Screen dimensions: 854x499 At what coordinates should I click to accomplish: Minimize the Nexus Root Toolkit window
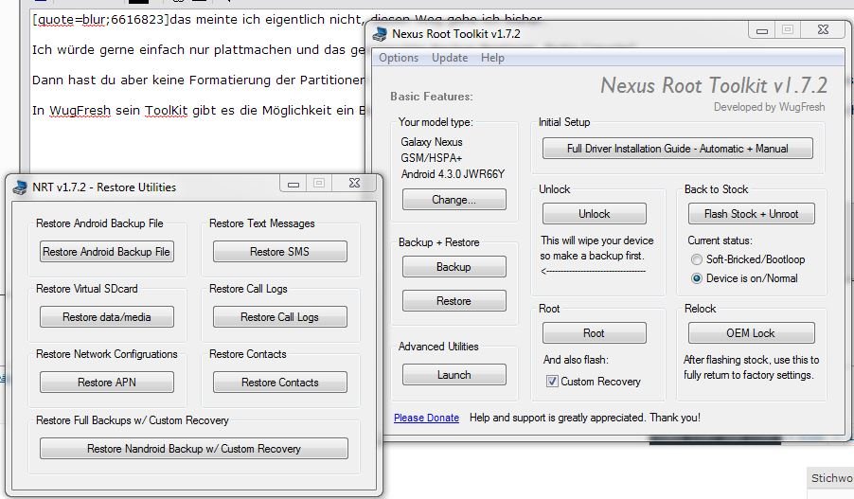(762, 30)
